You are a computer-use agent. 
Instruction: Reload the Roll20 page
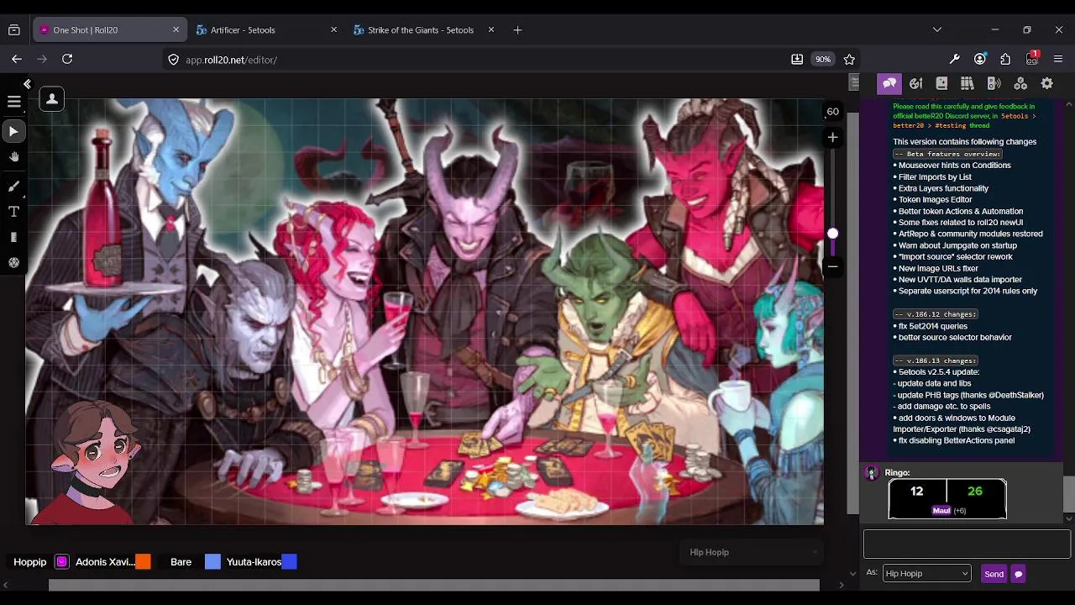point(67,59)
